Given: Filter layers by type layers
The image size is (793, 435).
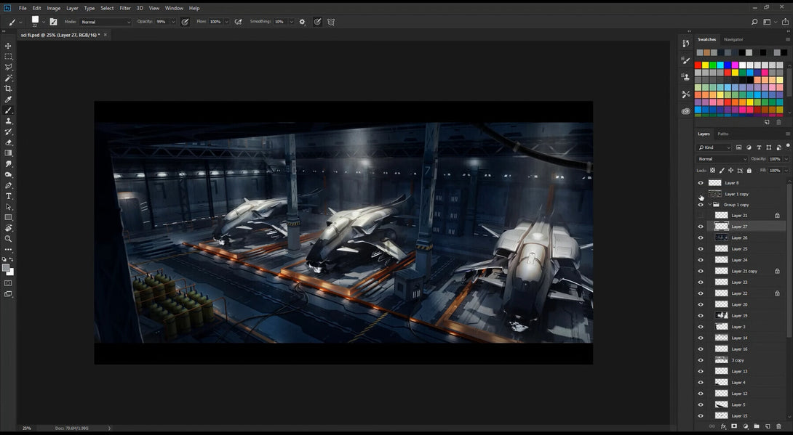Looking at the screenshot, I should pyautogui.click(x=759, y=147).
